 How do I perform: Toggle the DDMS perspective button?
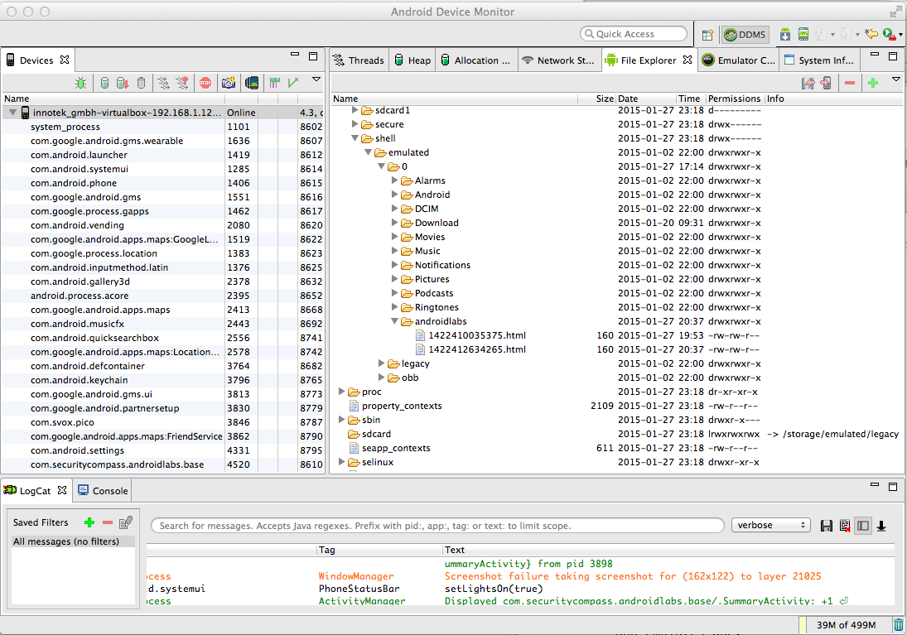(745, 35)
